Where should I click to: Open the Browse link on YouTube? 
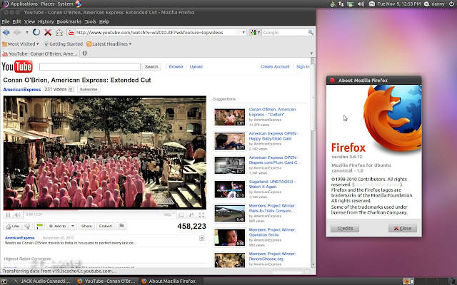176,66
